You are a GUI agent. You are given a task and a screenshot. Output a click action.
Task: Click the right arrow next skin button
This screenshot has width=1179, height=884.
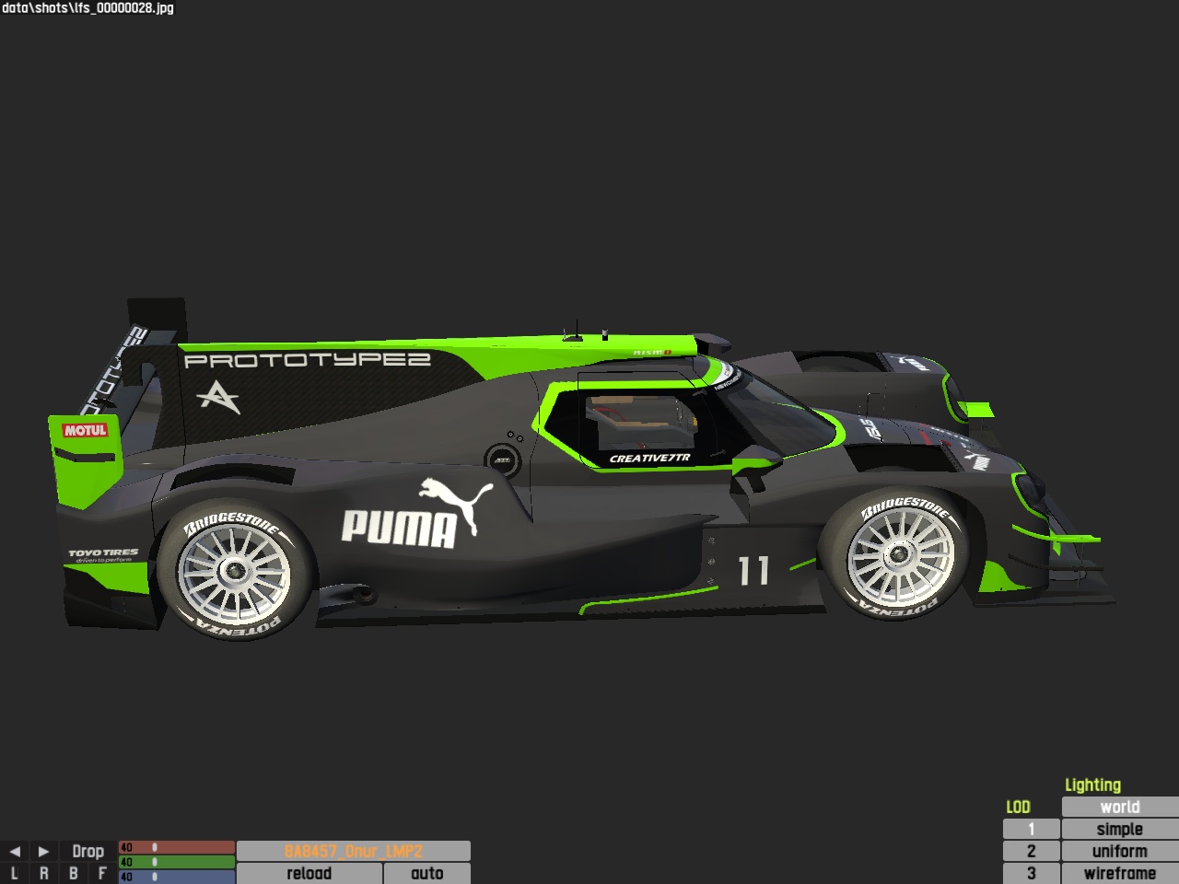click(x=43, y=851)
